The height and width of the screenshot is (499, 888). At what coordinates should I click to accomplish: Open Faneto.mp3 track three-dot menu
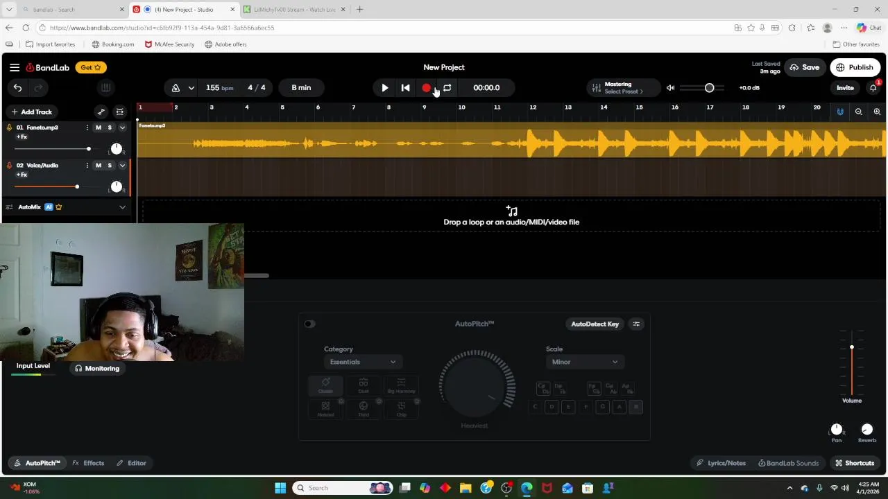coord(87,128)
